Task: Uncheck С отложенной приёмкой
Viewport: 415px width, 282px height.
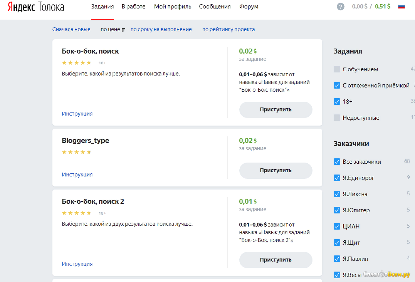Action: pyautogui.click(x=337, y=86)
